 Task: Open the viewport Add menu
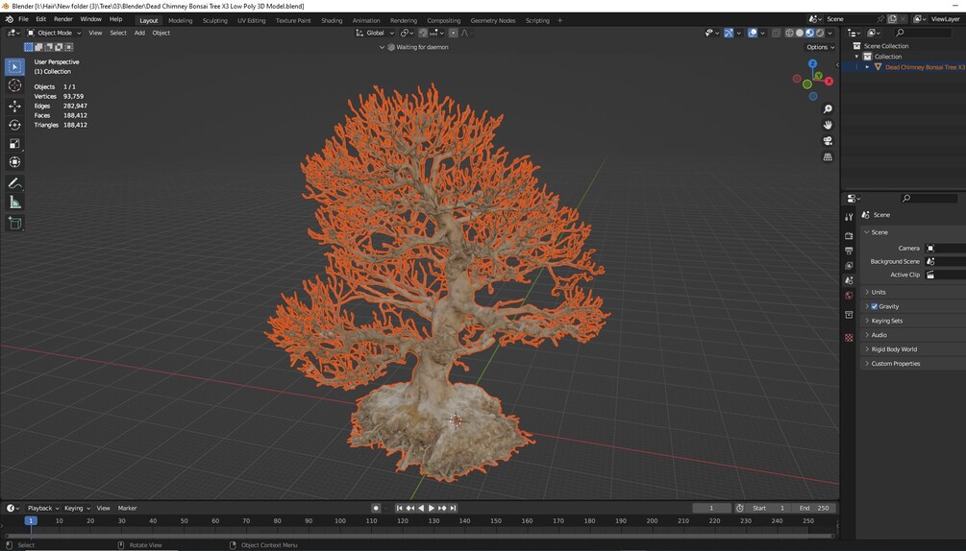point(139,33)
